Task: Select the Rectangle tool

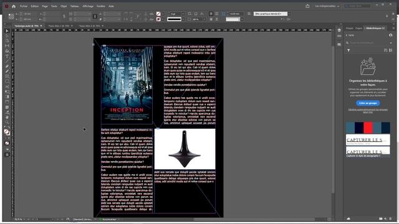Action: click(7, 82)
